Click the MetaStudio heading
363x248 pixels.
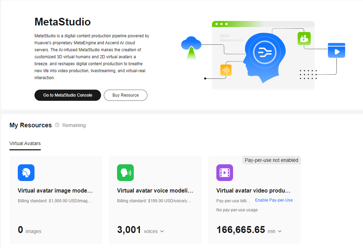(x=62, y=22)
